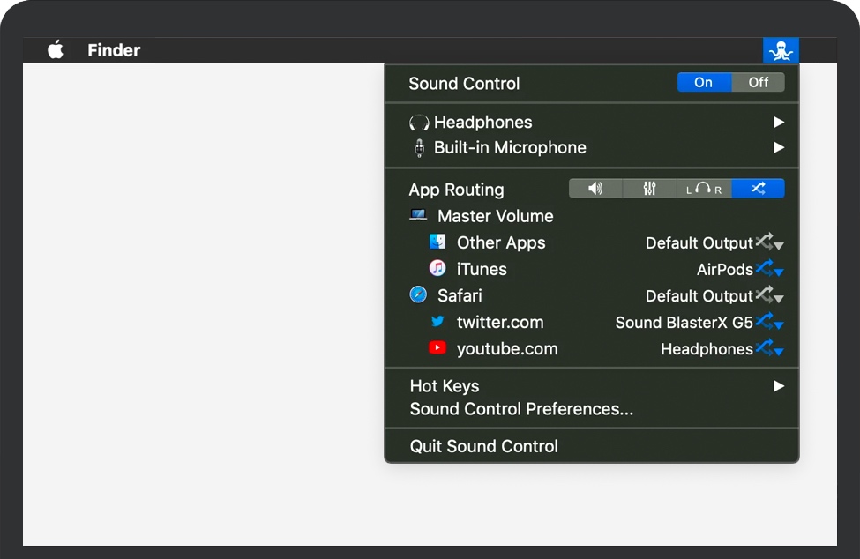Screen dimensions: 860x559
Task: Click the Finder menu bar item
Action: (113, 50)
